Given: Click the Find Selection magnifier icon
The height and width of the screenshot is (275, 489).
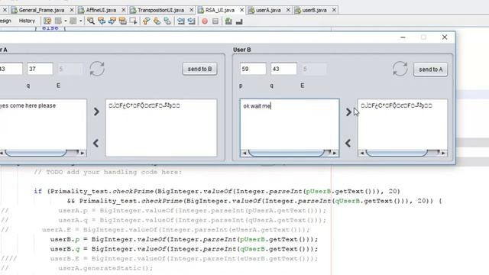Looking at the screenshot, I should point(91,21).
